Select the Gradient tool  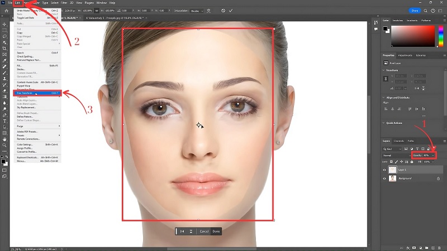pyautogui.click(x=4, y=96)
